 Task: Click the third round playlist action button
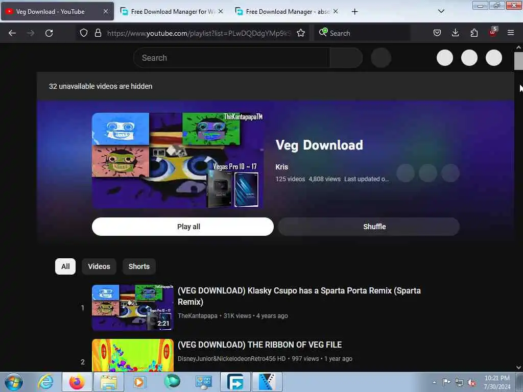click(x=450, y=173)
